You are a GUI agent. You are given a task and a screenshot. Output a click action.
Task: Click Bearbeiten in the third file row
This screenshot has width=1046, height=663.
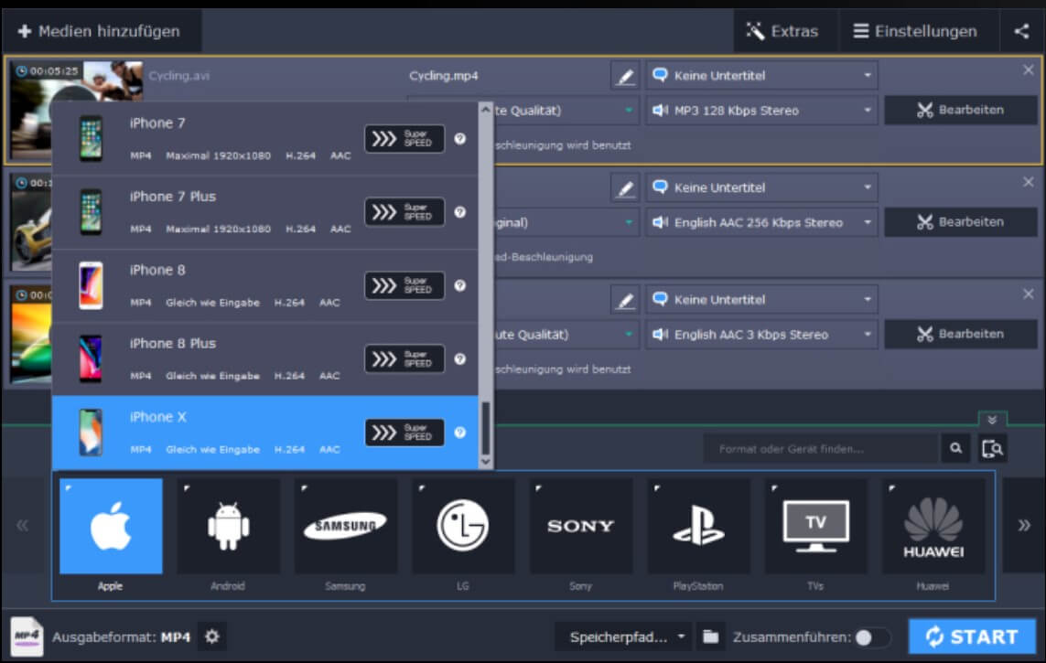click(x=960, y=334)
